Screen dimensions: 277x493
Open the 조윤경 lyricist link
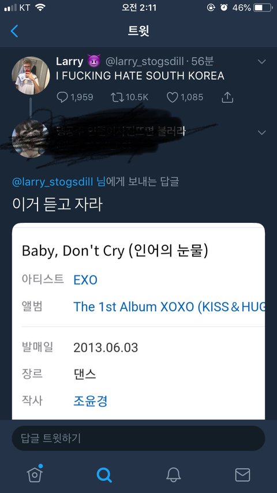click(x=90, y=401)
